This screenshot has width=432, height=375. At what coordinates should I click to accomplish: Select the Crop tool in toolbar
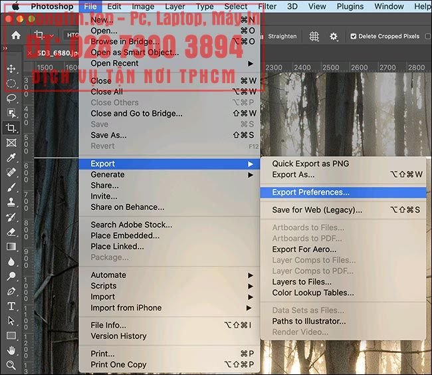11,128
